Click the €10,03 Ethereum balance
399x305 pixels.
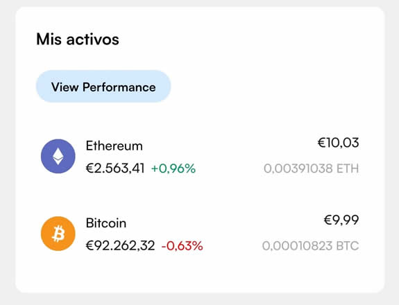click(339, 143)
